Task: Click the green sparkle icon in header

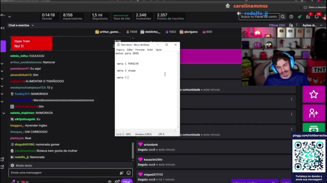Action: point(300,17)
